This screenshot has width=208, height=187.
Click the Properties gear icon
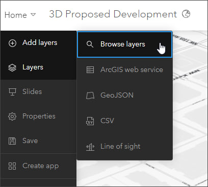[12, 116]
